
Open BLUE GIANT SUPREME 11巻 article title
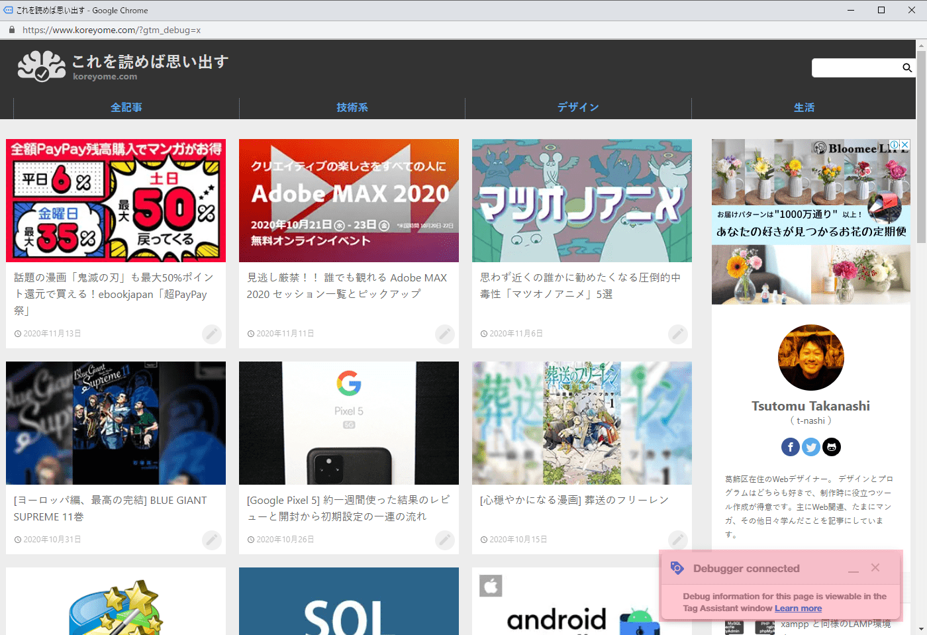(111, 508)
